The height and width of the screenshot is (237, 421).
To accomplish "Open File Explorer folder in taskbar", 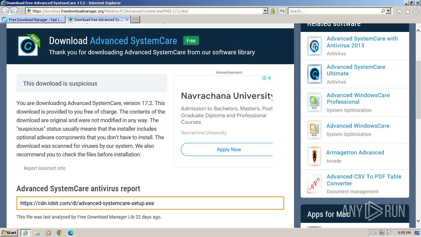I will [x=37, y=233].
